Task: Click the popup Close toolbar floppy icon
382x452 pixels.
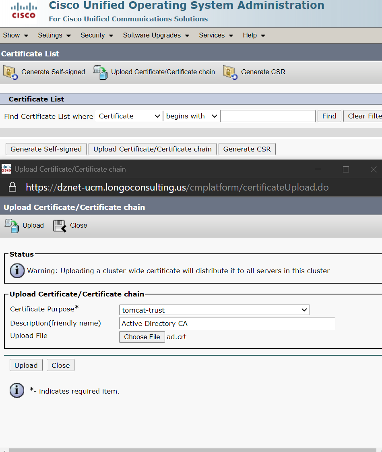Action: 60,226
